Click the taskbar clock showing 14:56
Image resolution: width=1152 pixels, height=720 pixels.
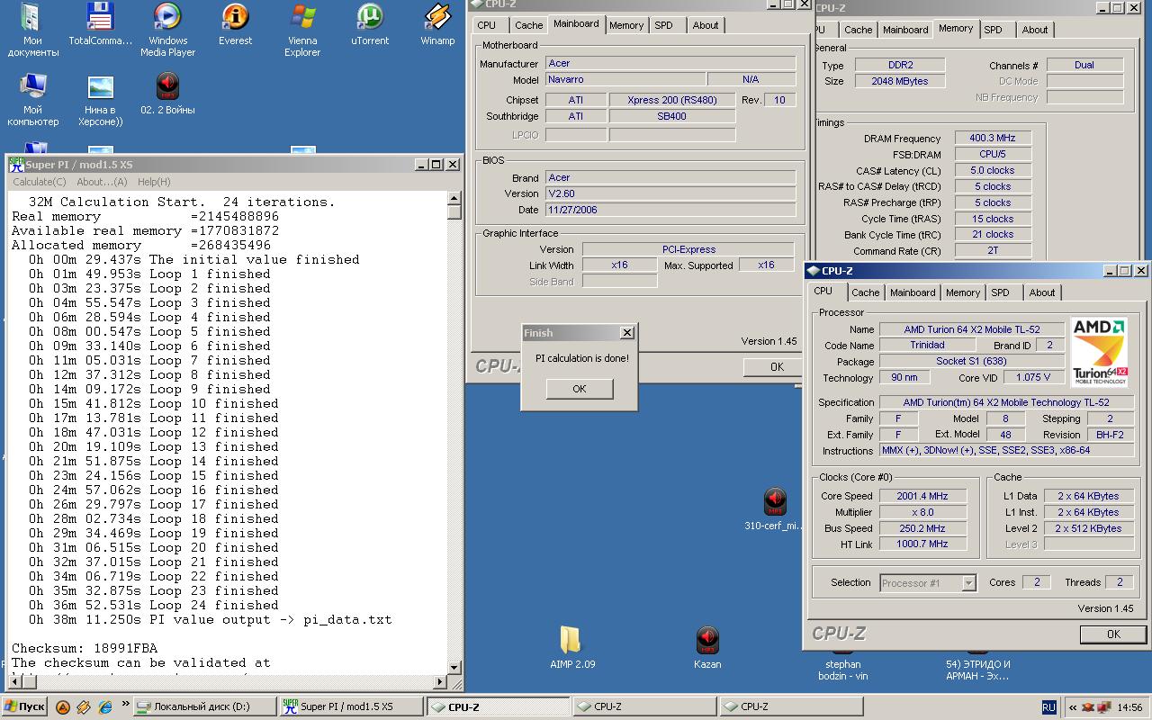click(x=1129, y=707)
